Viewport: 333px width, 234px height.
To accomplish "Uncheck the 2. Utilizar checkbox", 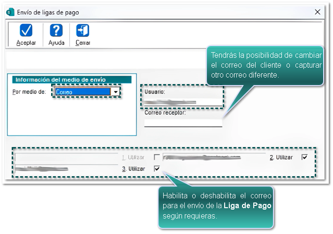I will (304, 157).
